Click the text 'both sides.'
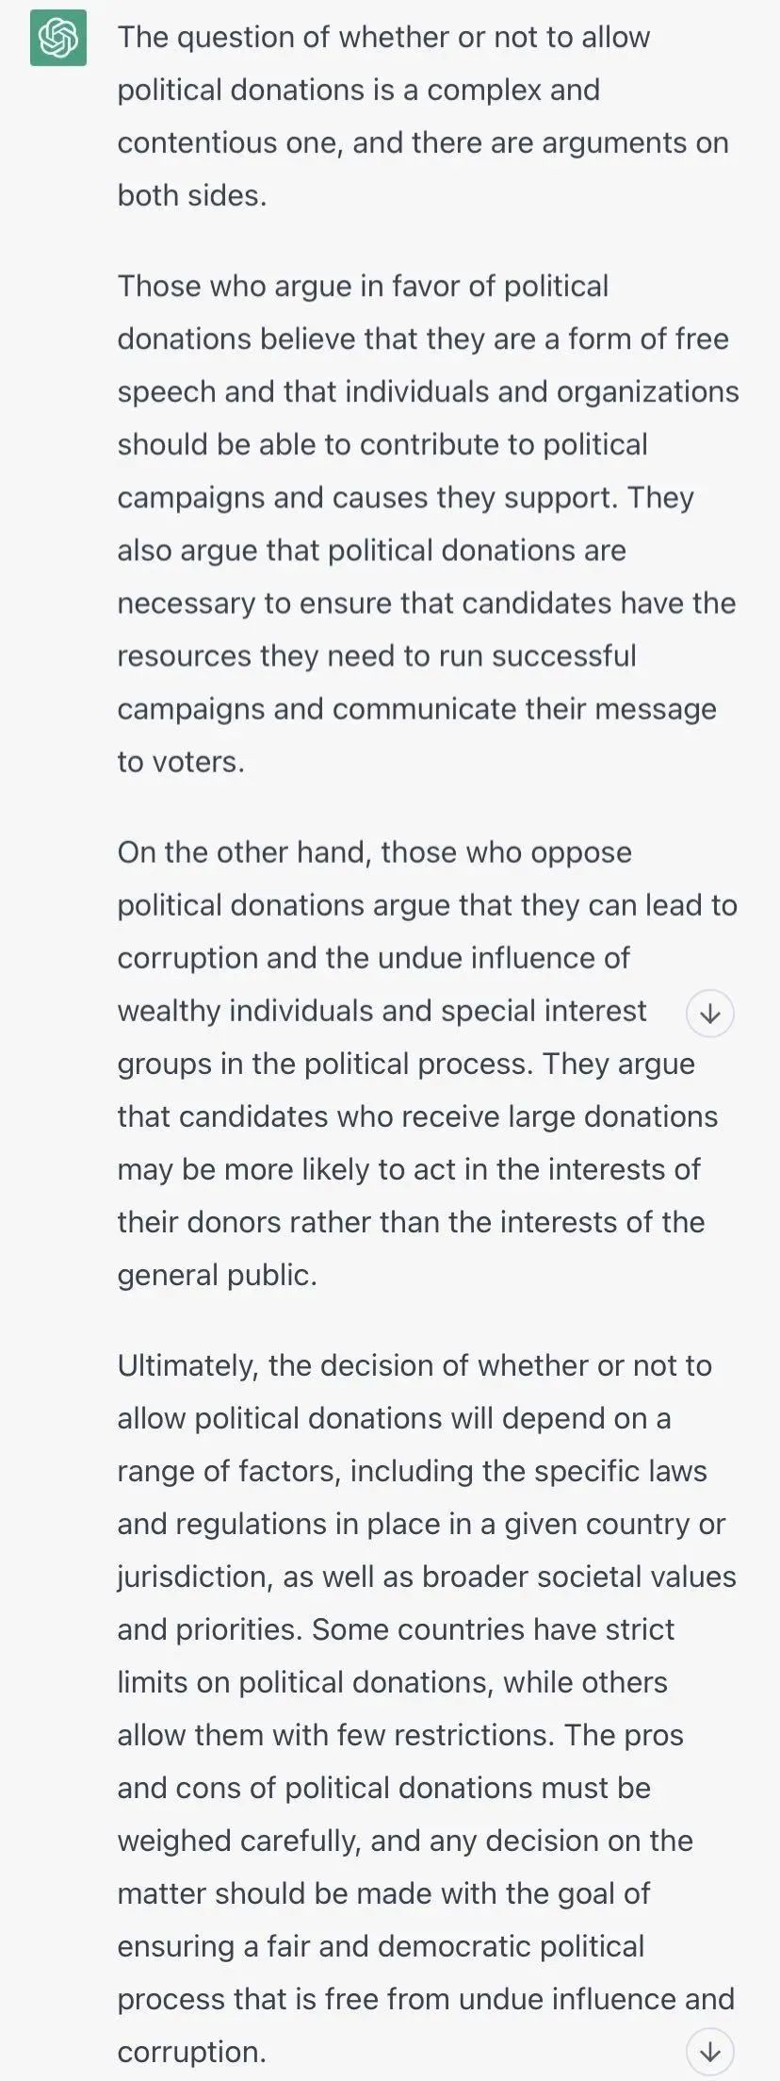Screen dimensions: 780x2081 tap(192, 195)
